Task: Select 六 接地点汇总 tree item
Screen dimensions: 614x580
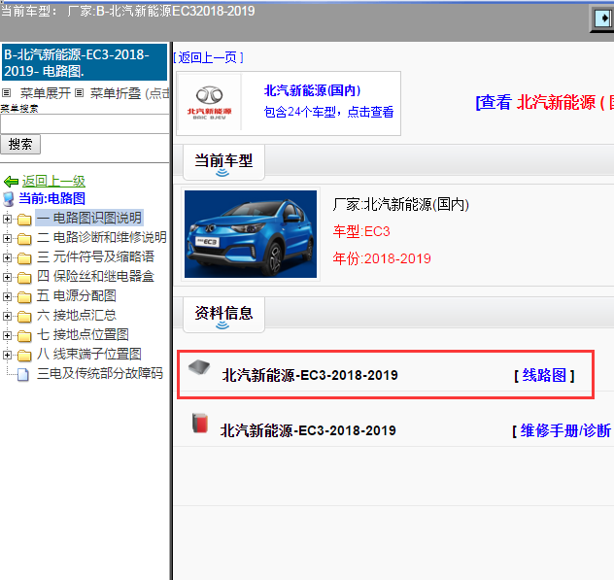Action: click(77, 316)
